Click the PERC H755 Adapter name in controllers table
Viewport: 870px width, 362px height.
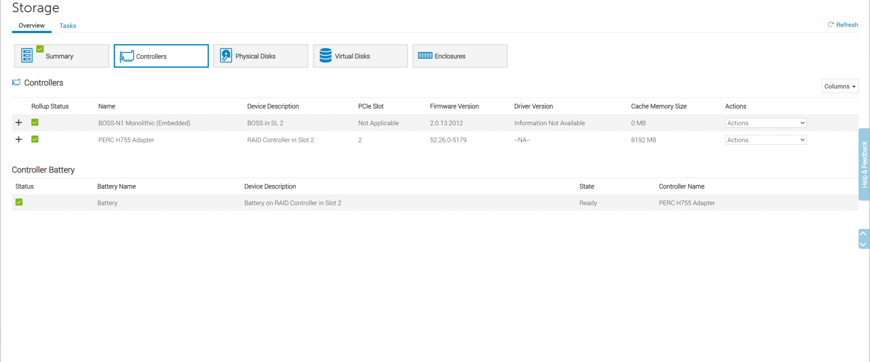126,140
